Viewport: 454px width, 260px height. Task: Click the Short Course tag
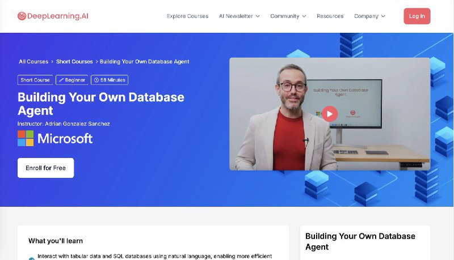pos(35,80)
